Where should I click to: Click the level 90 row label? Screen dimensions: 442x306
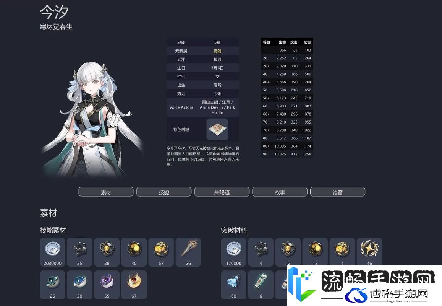pyautogui.click(x=265, y=154)
